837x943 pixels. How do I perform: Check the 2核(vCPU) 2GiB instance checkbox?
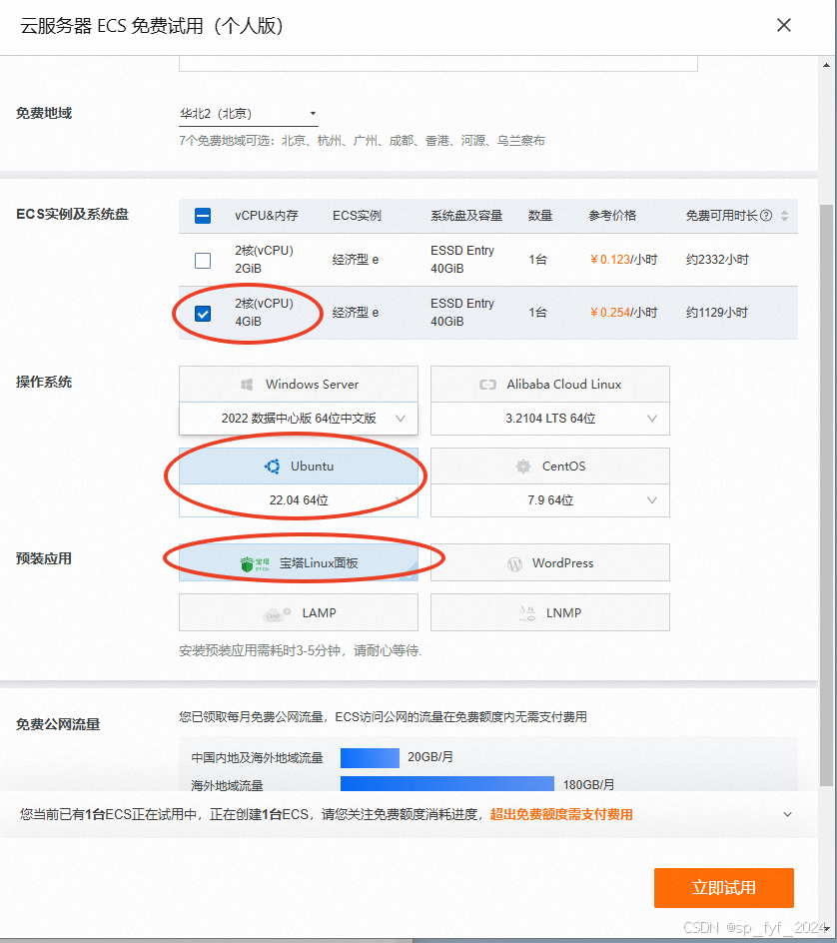pos(203,260)
